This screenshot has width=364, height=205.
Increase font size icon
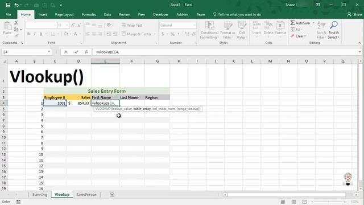tap(73, 25)
